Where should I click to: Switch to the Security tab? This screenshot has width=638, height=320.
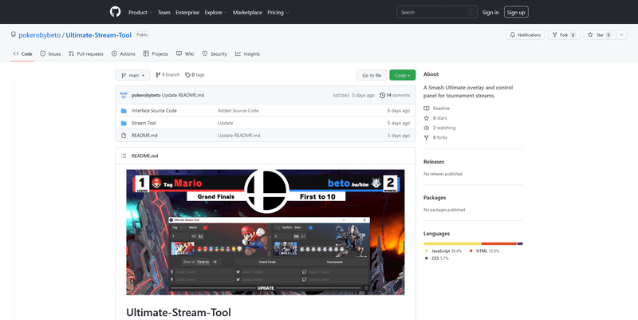(x=215, y=53)
